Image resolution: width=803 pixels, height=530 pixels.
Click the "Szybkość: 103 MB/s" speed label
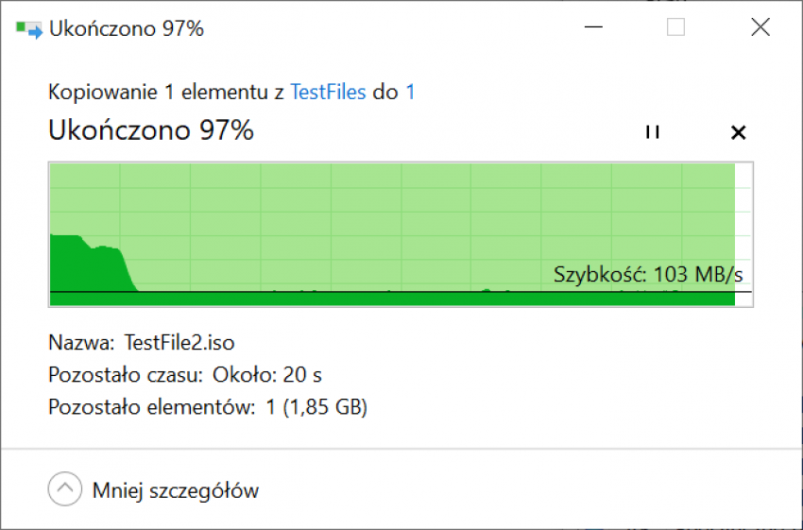(x=648, y=275)
